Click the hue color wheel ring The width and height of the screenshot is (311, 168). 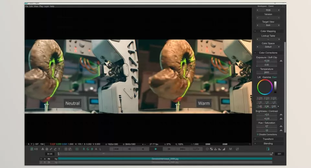265,87
